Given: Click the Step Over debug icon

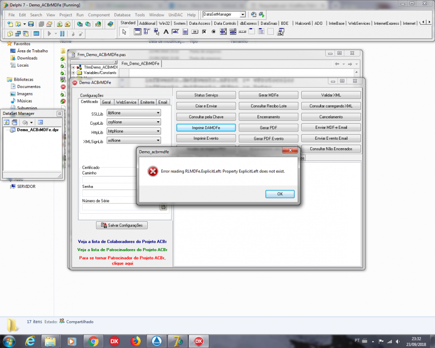Looking at the screenshot, I should tap(81, 34).
